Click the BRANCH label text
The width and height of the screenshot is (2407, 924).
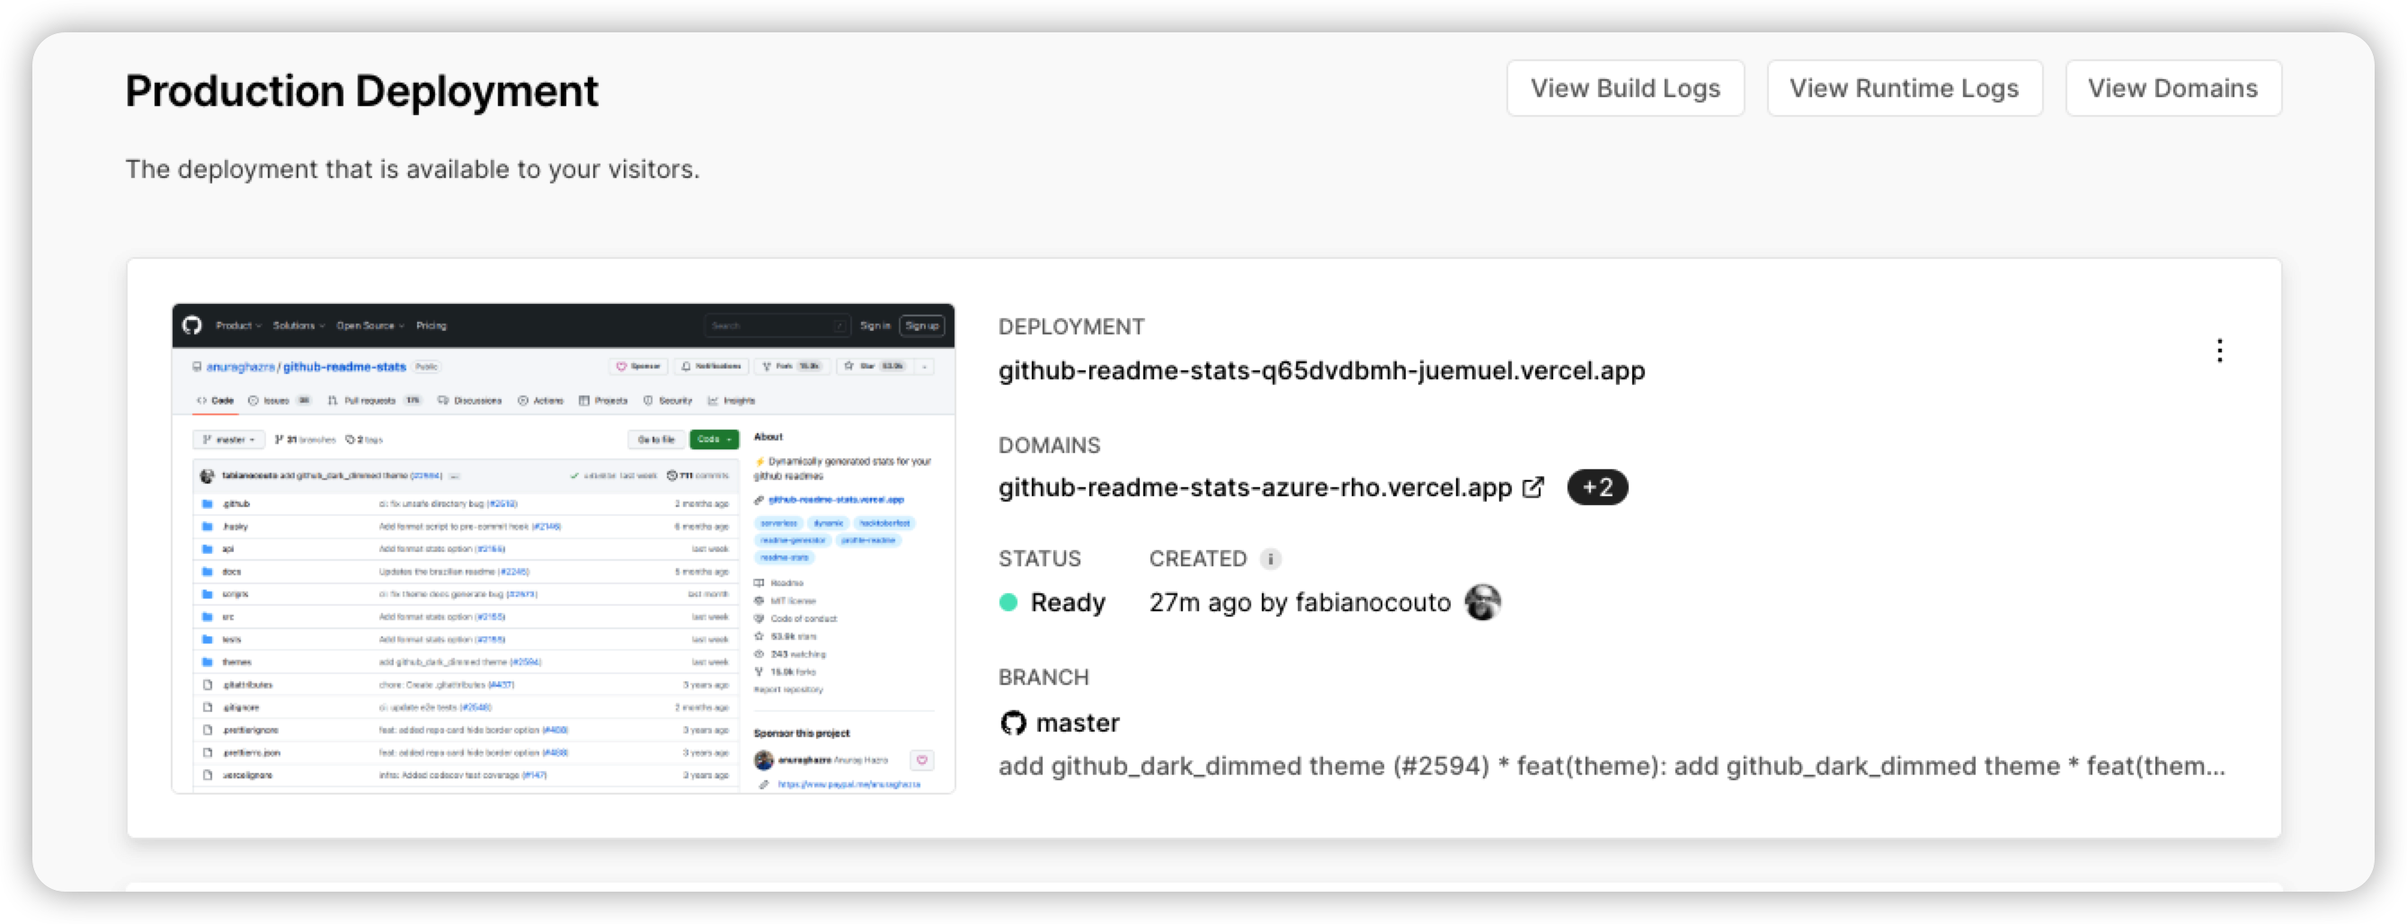coord(1044,677)
